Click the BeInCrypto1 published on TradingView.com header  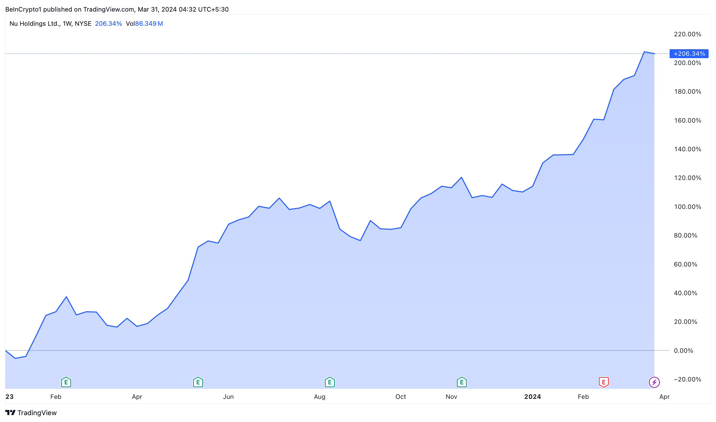117,9
